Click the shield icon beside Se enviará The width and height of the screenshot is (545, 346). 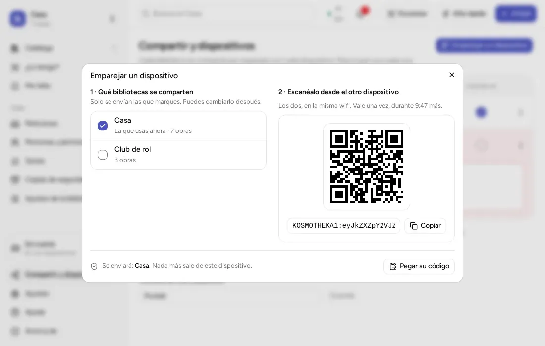94,266
